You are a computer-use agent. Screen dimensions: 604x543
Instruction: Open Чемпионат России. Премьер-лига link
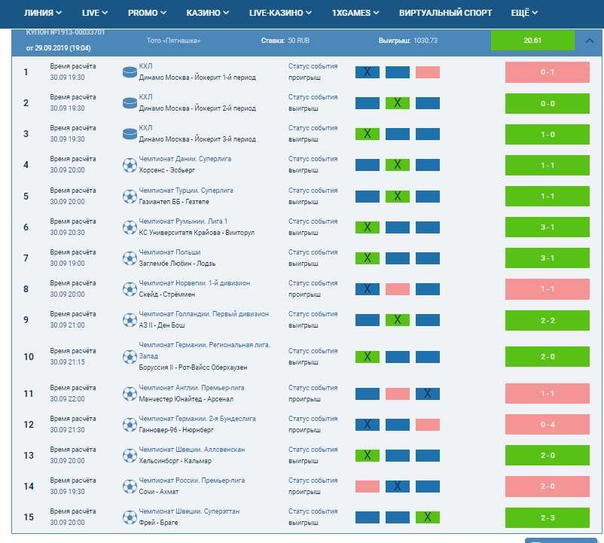tap(191, 480)
